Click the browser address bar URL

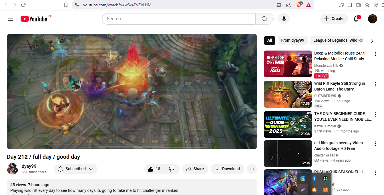click(117, 5)
